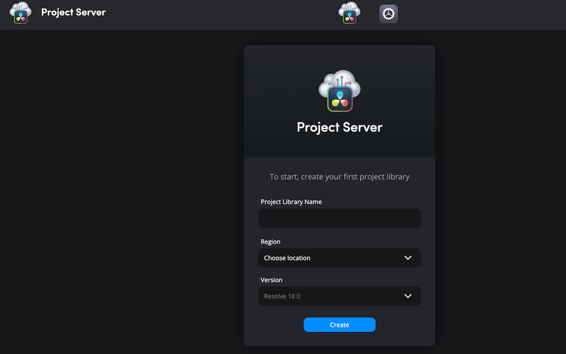Click the 'Project Server' heading in card
Screen dimensions: 566x354
340,127
